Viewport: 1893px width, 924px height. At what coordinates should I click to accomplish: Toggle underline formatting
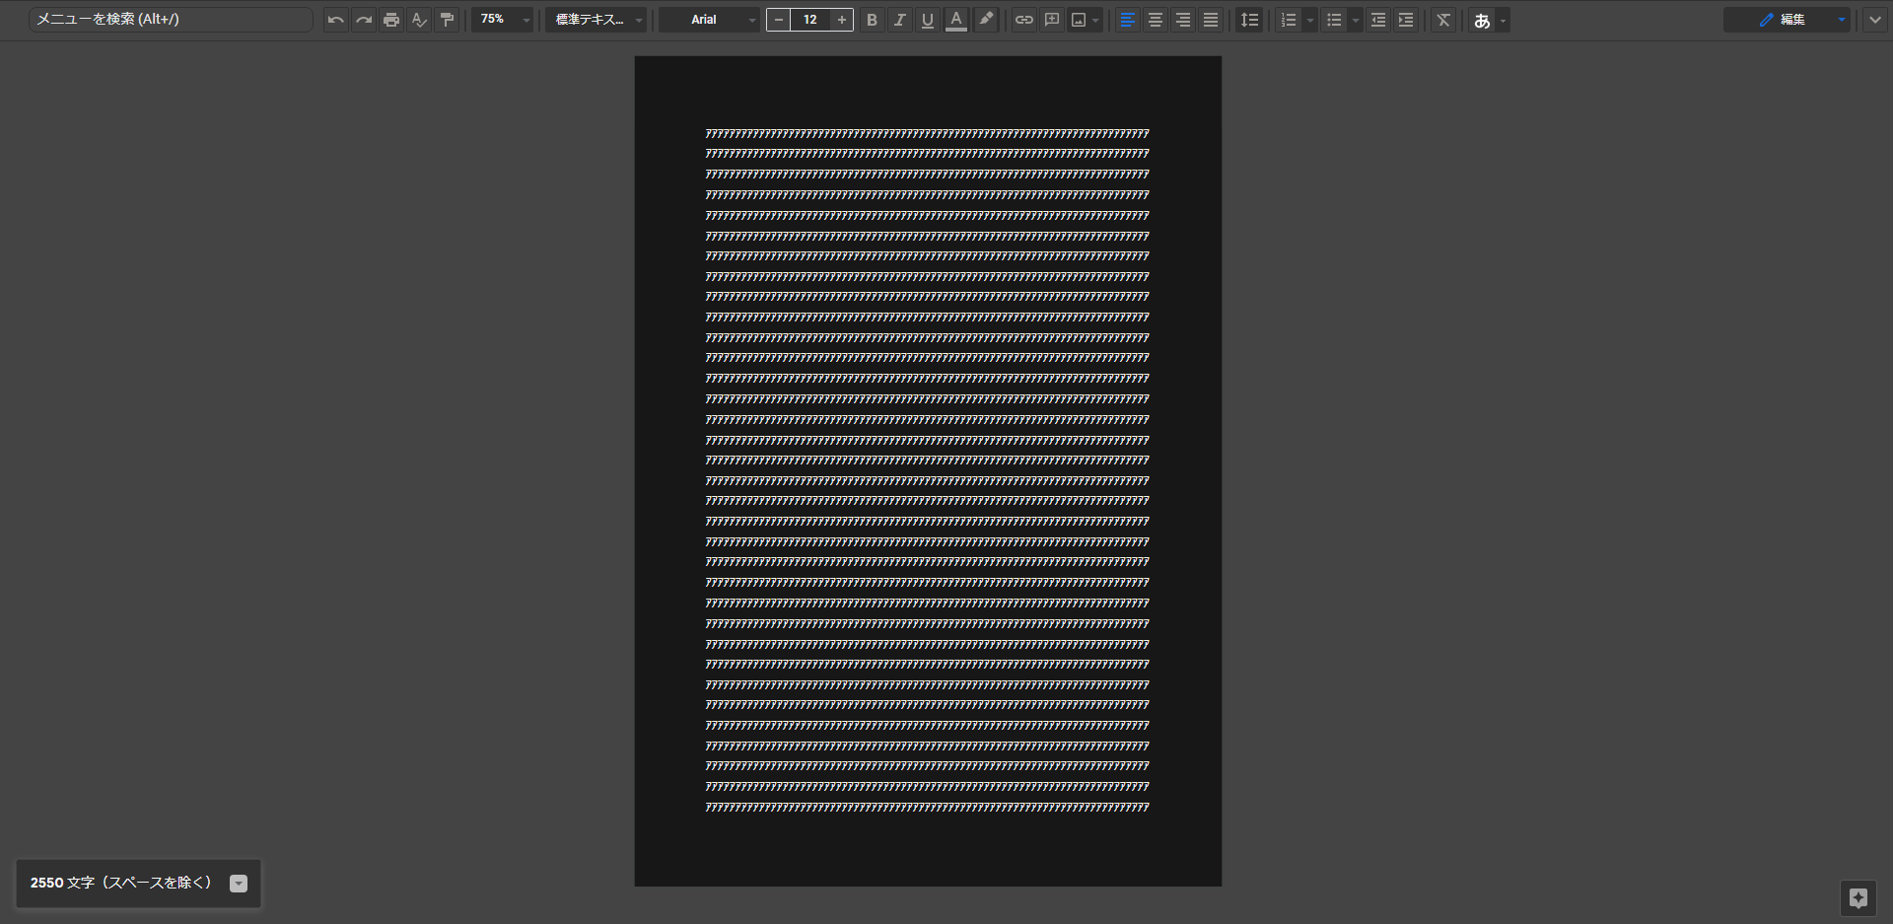928,20
